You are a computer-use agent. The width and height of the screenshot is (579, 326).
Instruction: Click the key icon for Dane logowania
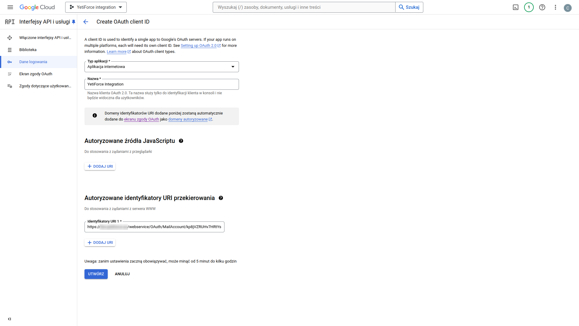click(x=10, y=62)
